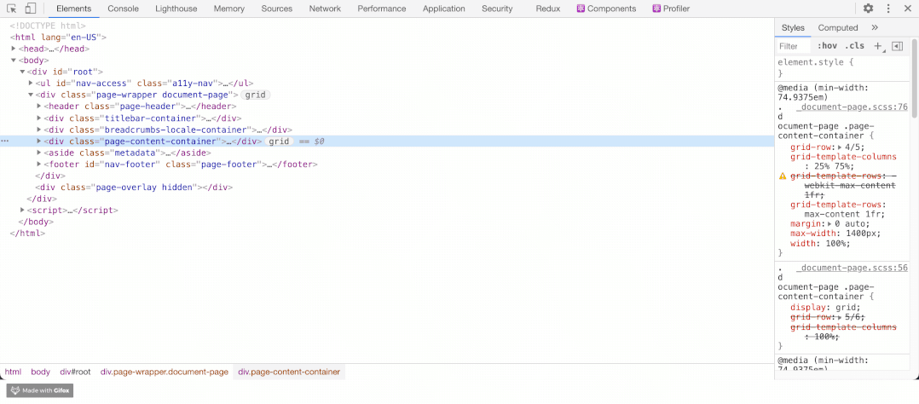Click div.page-content-container breadcrumb
919x404 pixels.
point(289,372)
